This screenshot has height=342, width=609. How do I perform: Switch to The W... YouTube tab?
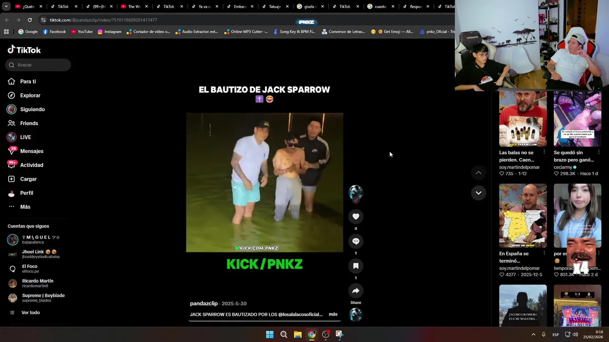click(134, 7)
